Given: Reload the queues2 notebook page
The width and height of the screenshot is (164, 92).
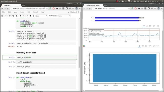Looking at the screenshot, I should click(x=8, y=8).
